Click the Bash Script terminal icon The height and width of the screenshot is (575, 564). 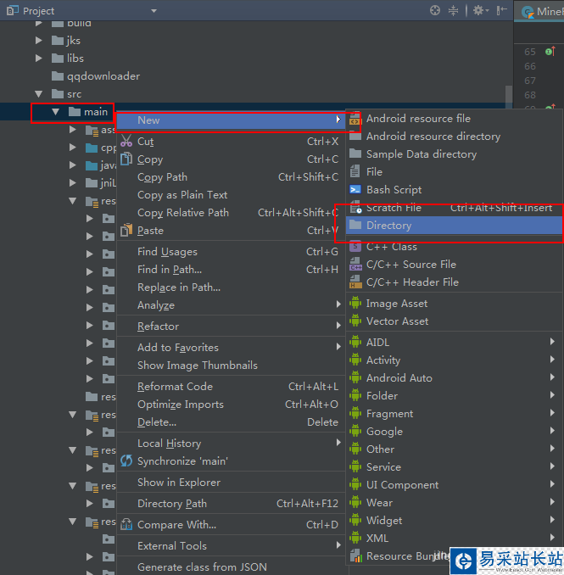click(x=355, y=190)
